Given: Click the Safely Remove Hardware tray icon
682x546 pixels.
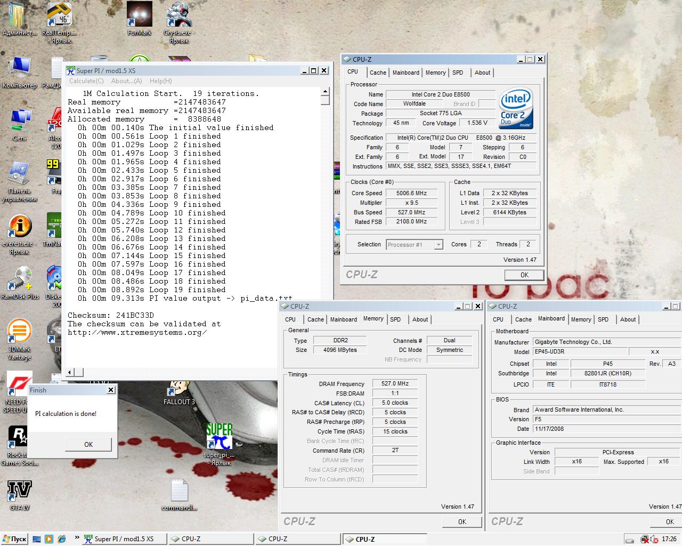Looking at the screenshot, I should 630,540.
